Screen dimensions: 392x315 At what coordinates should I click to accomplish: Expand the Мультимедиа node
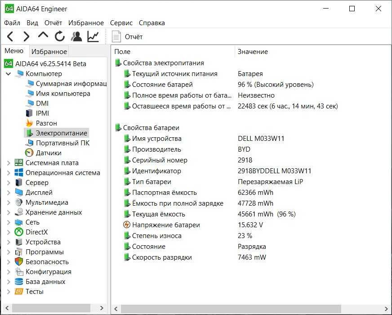point(8,202)
